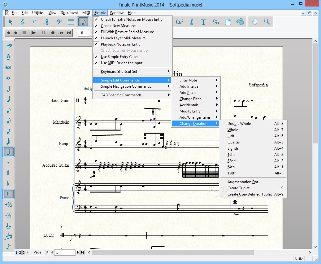
Task: Select the half note duration
Action: pyautogui.click(x=8, y=89)
